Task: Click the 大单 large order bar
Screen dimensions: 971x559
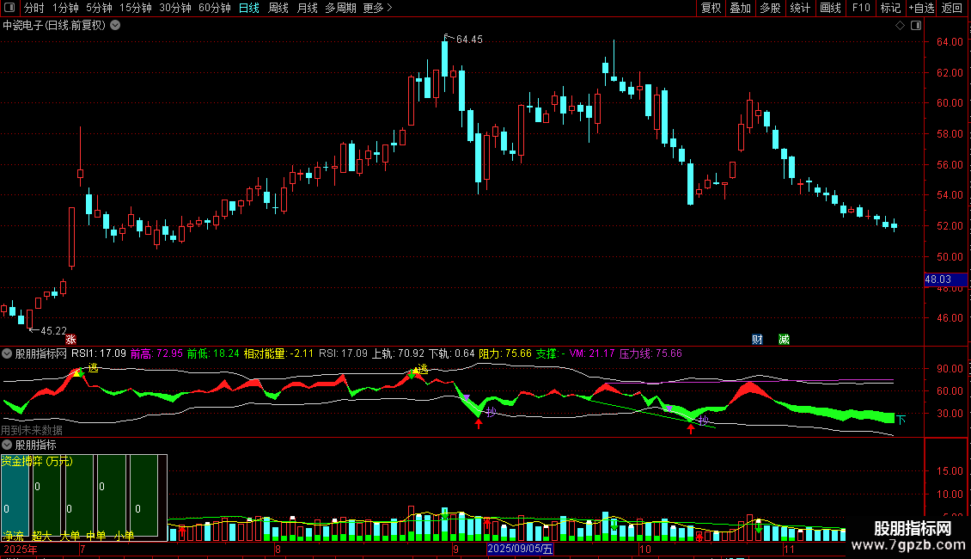Action: [x=79, y=495]
